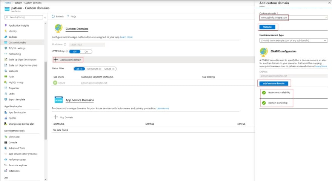
Task: Open Quotas in the sidebar
Action: click(x=12, y=118)
